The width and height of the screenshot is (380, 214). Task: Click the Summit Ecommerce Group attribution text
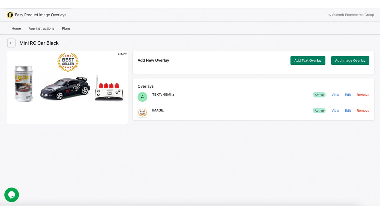pos(351,15)
